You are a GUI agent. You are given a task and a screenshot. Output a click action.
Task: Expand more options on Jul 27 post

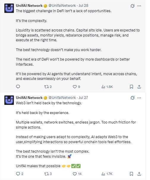(139, 98)
